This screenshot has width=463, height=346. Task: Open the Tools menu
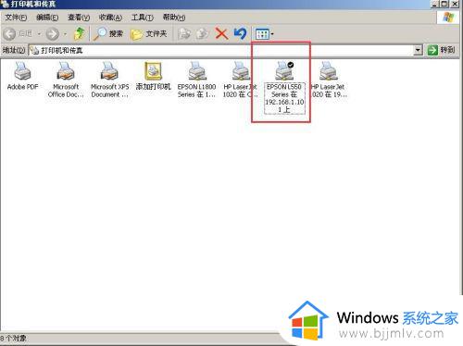pyautogui.click(x=143, y=18)
